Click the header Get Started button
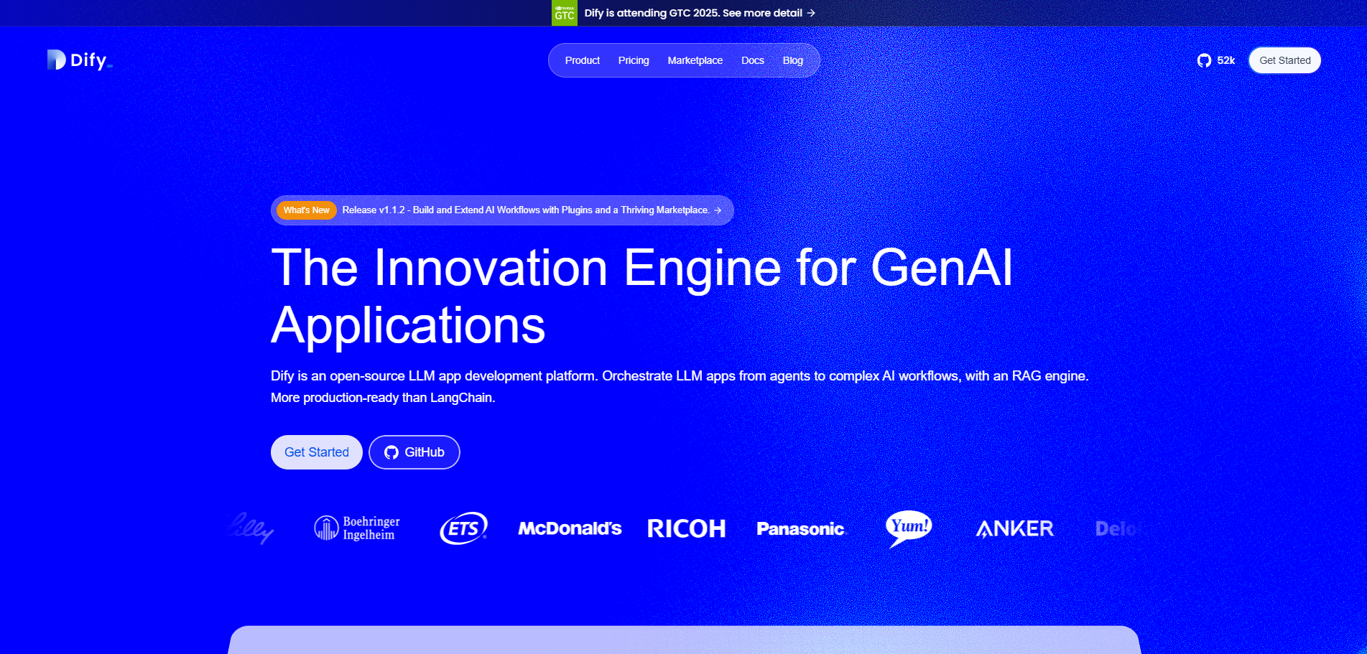This screenshot has width=1367, height=654. (x=1285, y=60)
